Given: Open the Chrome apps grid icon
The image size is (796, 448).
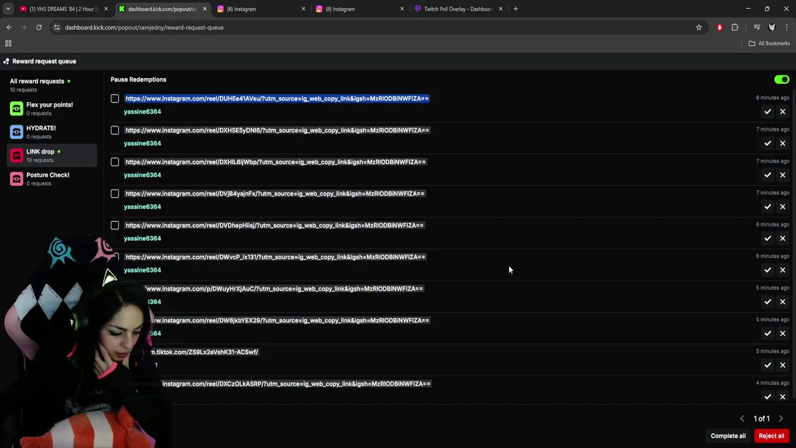Looking at the screenshot, I should (8, 44).
